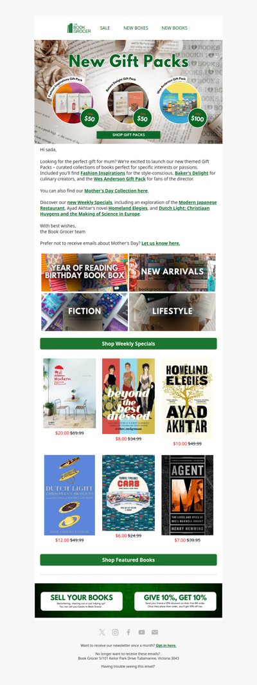Click the email envelope icon in footer
This screenshot has height=685, width=257.
[x=155, y=632]
